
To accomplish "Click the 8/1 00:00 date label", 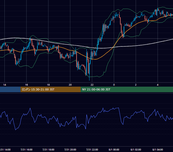I will 114,149.
